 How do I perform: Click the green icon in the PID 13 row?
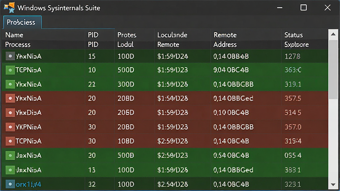[x=10, y=170]
